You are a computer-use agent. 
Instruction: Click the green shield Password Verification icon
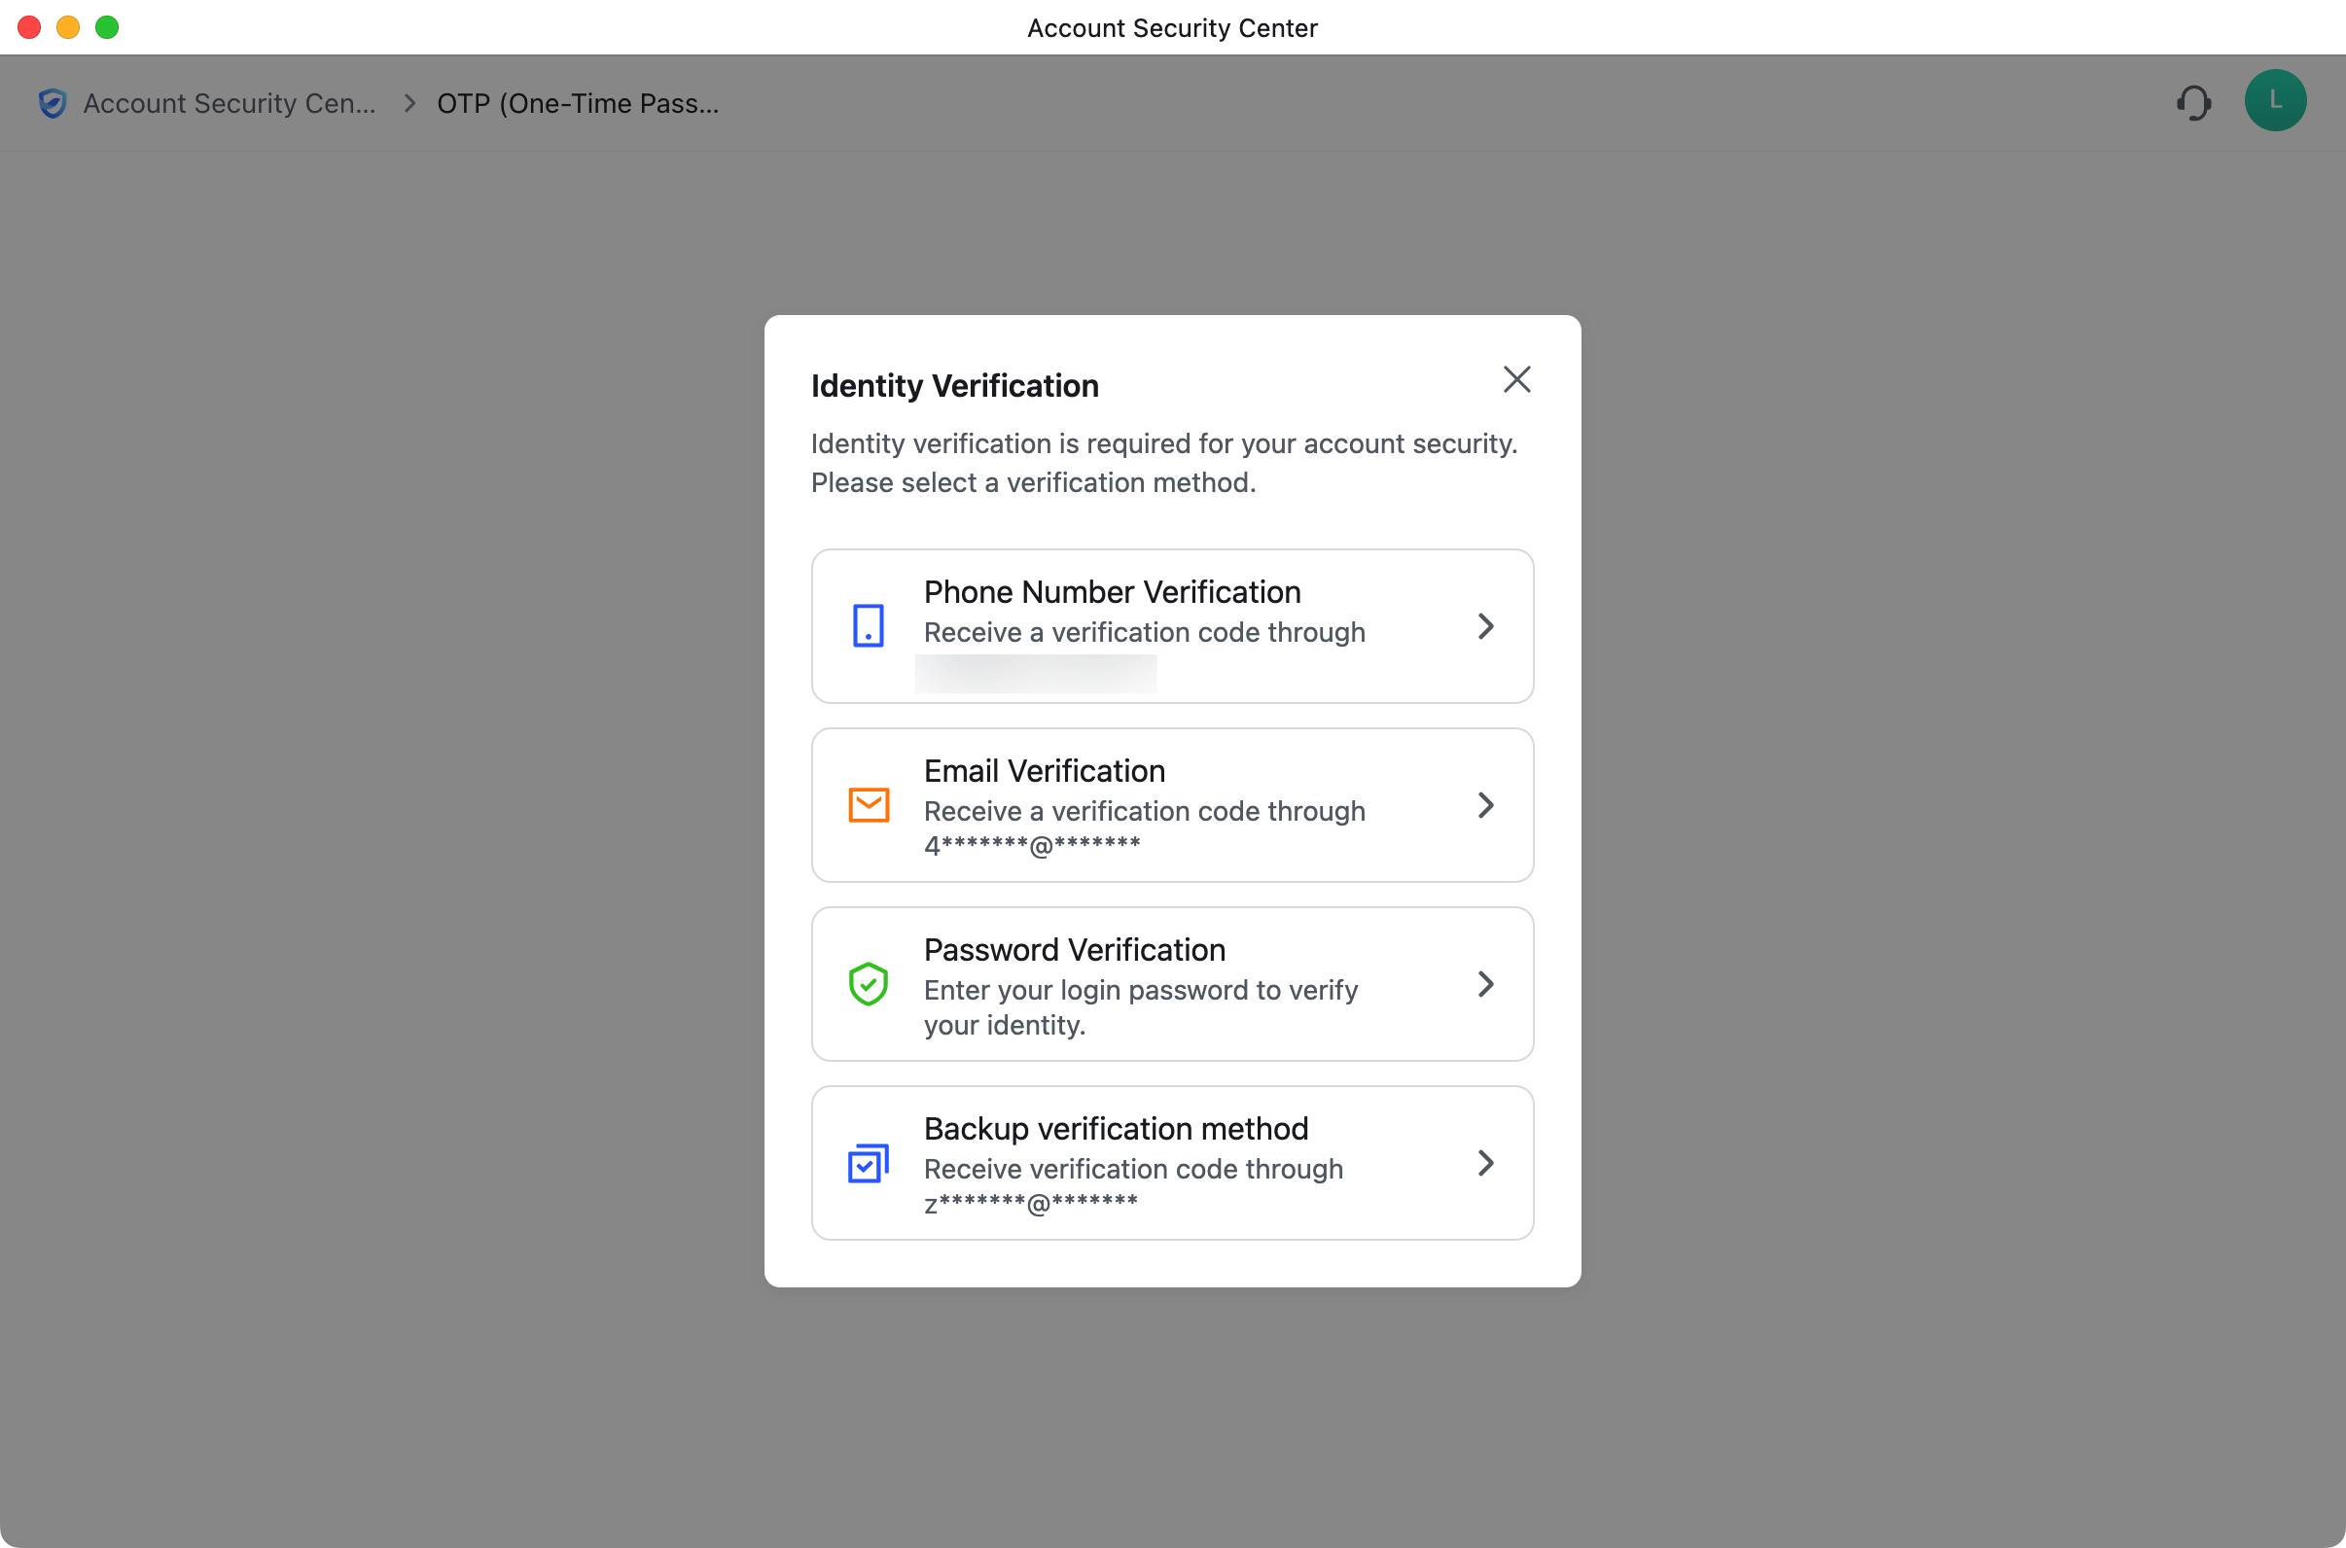pos(869,983)
